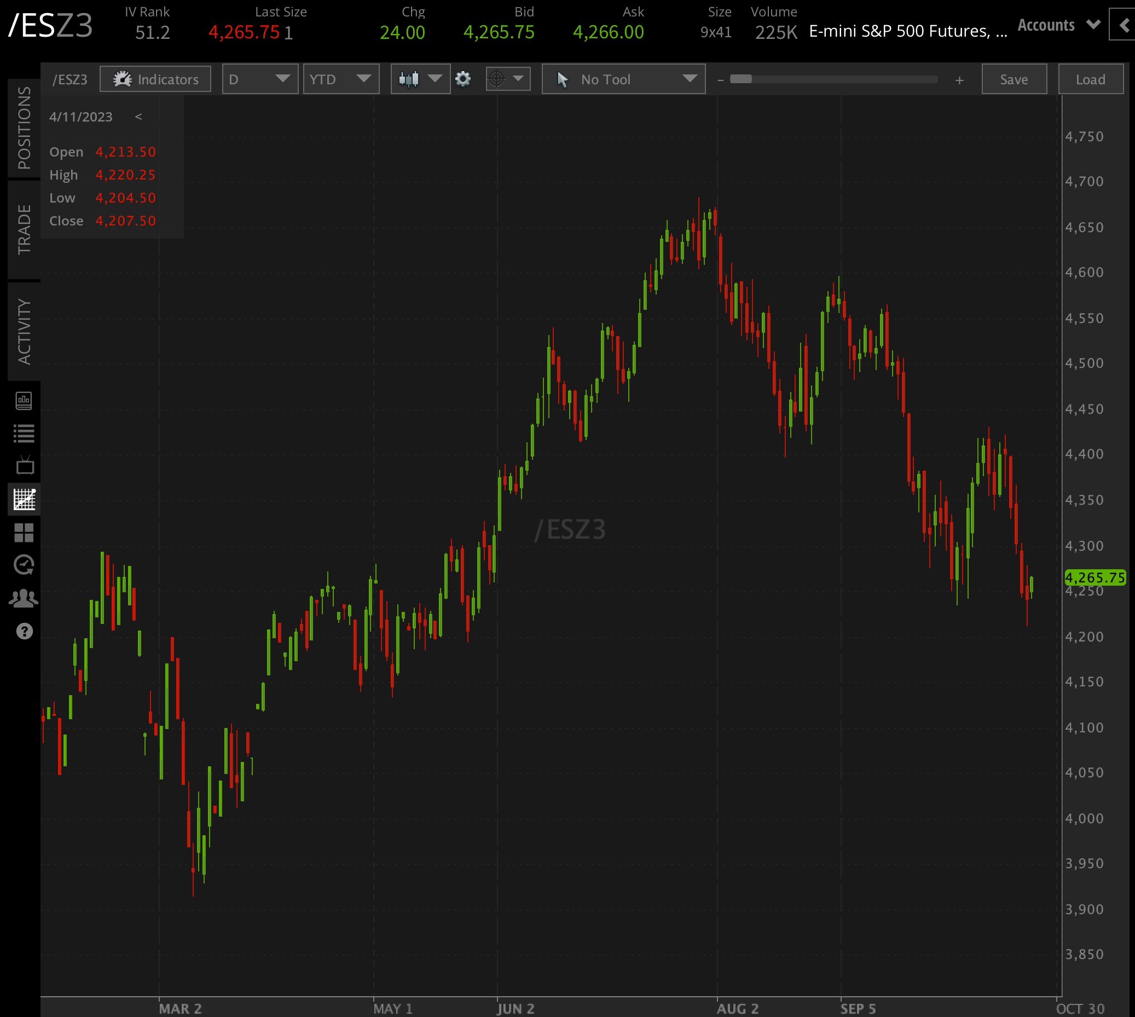The width and height of the screenshot is (1135, 1017).
Task: Expand the D timeframe dropdown
Action: point(260,79)
